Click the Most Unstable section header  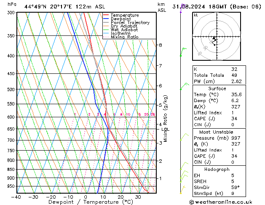(x=217, y=132)
